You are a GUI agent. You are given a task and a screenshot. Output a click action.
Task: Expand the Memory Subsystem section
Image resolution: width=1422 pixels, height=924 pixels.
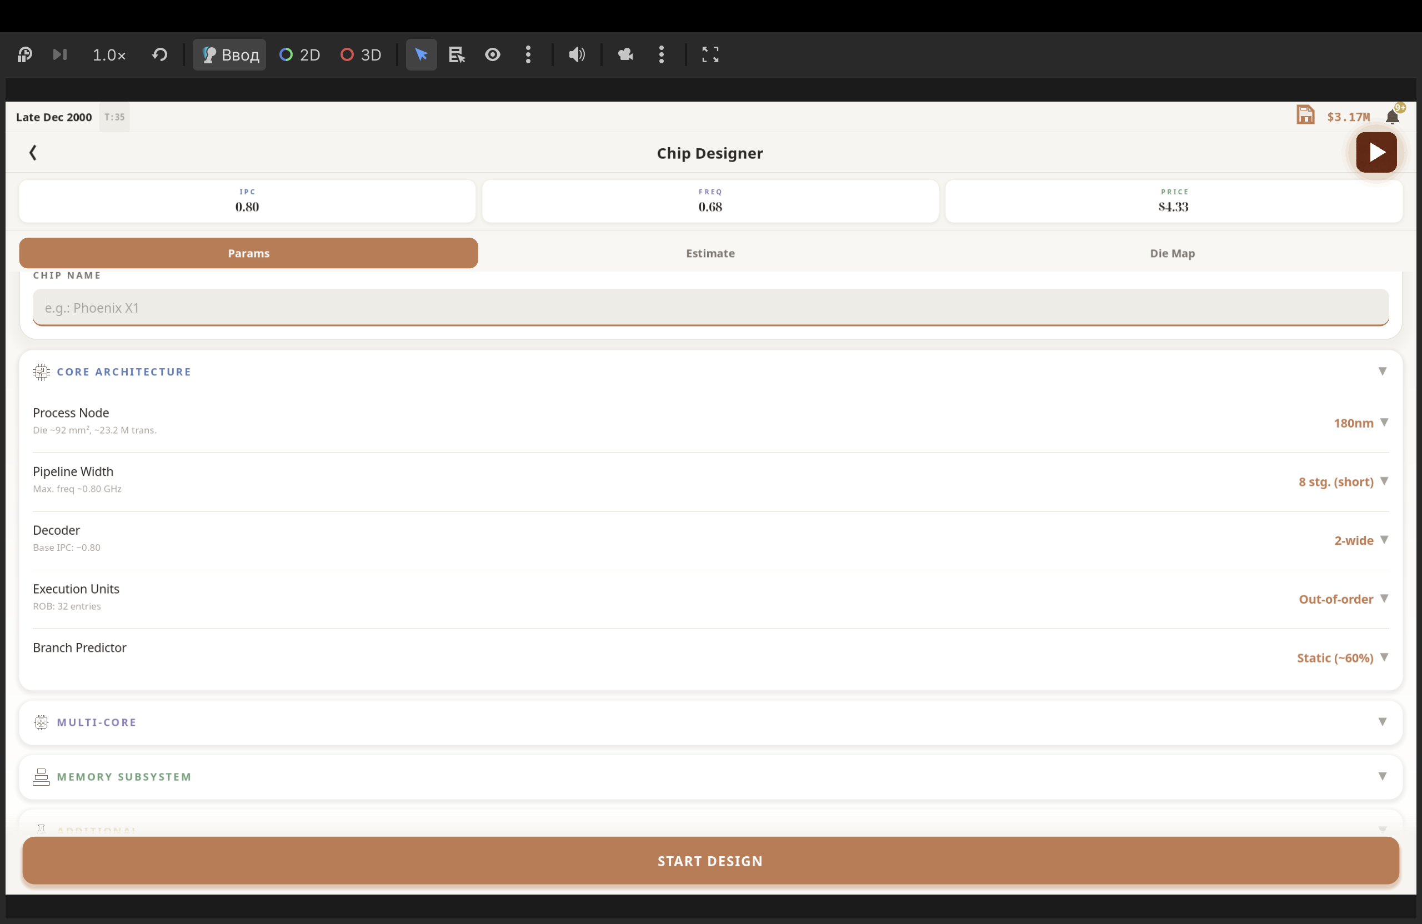[x=710, y=776]
